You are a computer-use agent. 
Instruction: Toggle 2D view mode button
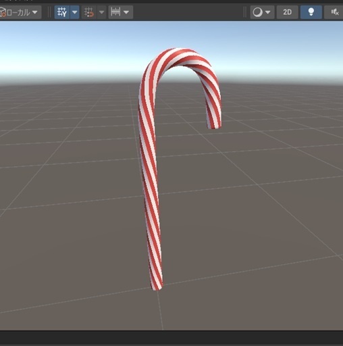click(287, 12)
